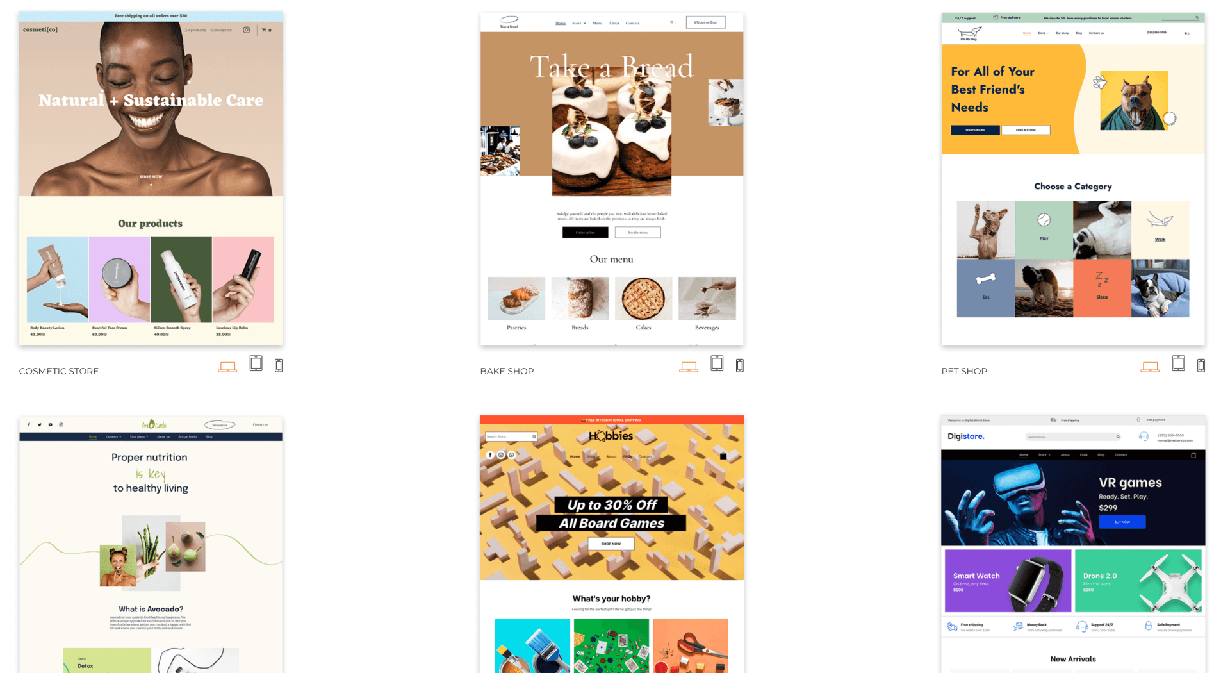The width and height of the screenshot is (1230, 673).
Task: Select tablet preview icon for Bake Shop
Action: point(717,363)
